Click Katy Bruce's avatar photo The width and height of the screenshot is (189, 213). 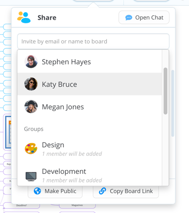point(31,84)
